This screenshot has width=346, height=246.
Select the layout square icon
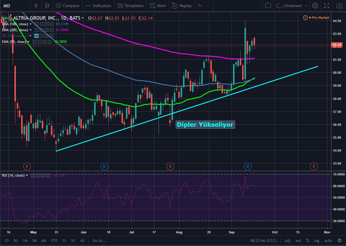coord(268,6)
